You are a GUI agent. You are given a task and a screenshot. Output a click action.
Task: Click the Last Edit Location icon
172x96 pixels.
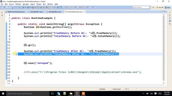pyautogui.click(x=82, y=7)
